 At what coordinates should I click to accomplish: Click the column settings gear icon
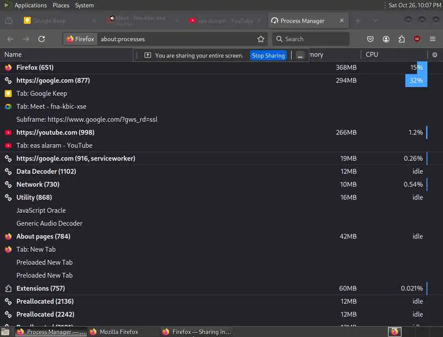tap(435, 55)
